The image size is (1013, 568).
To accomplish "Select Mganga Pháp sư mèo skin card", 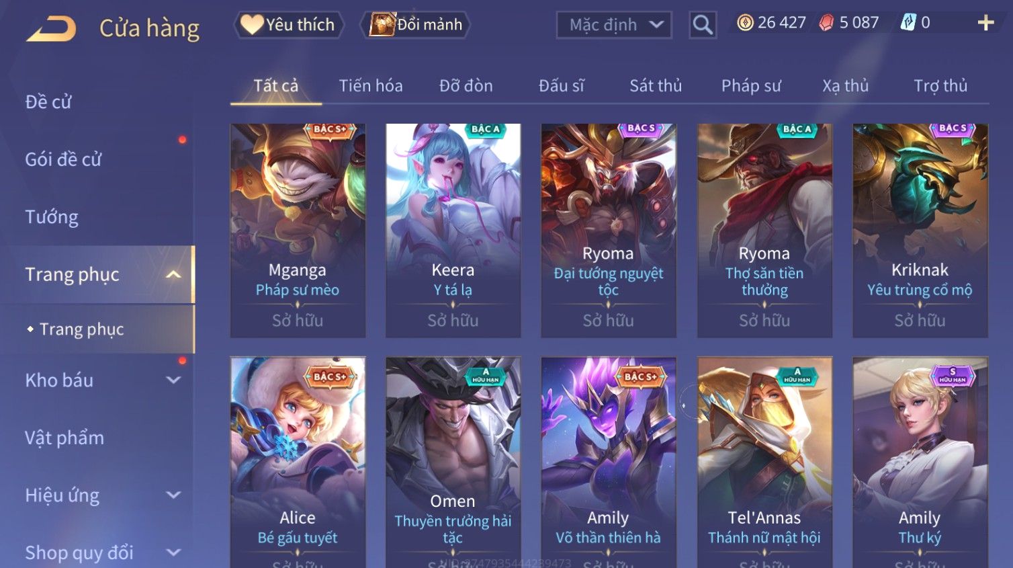I will point(298,231).
